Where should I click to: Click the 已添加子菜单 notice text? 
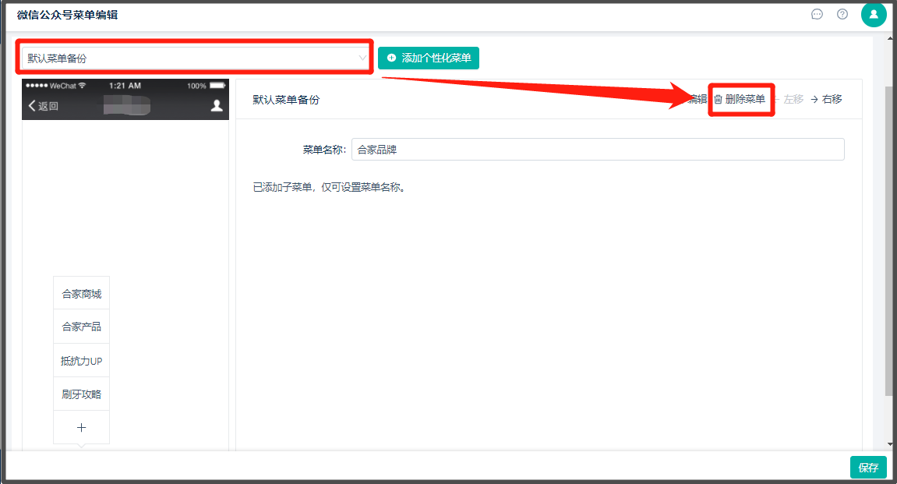point(330,187)
